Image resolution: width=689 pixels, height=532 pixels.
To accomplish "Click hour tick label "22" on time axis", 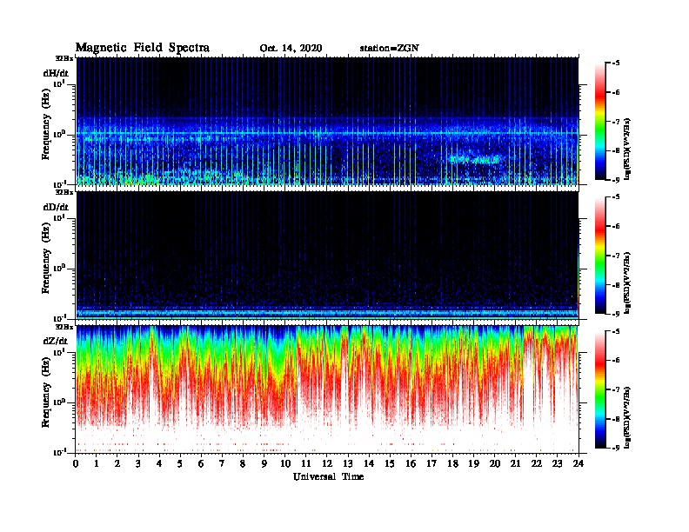I will [537, 464].
